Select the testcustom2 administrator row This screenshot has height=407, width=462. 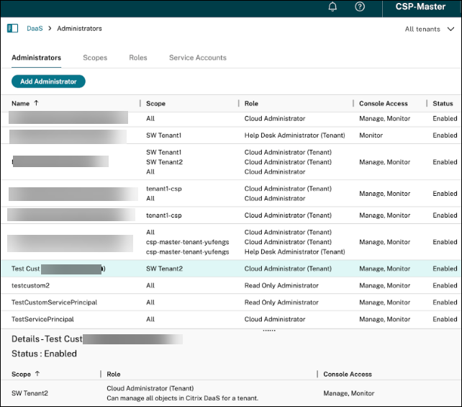30,285
